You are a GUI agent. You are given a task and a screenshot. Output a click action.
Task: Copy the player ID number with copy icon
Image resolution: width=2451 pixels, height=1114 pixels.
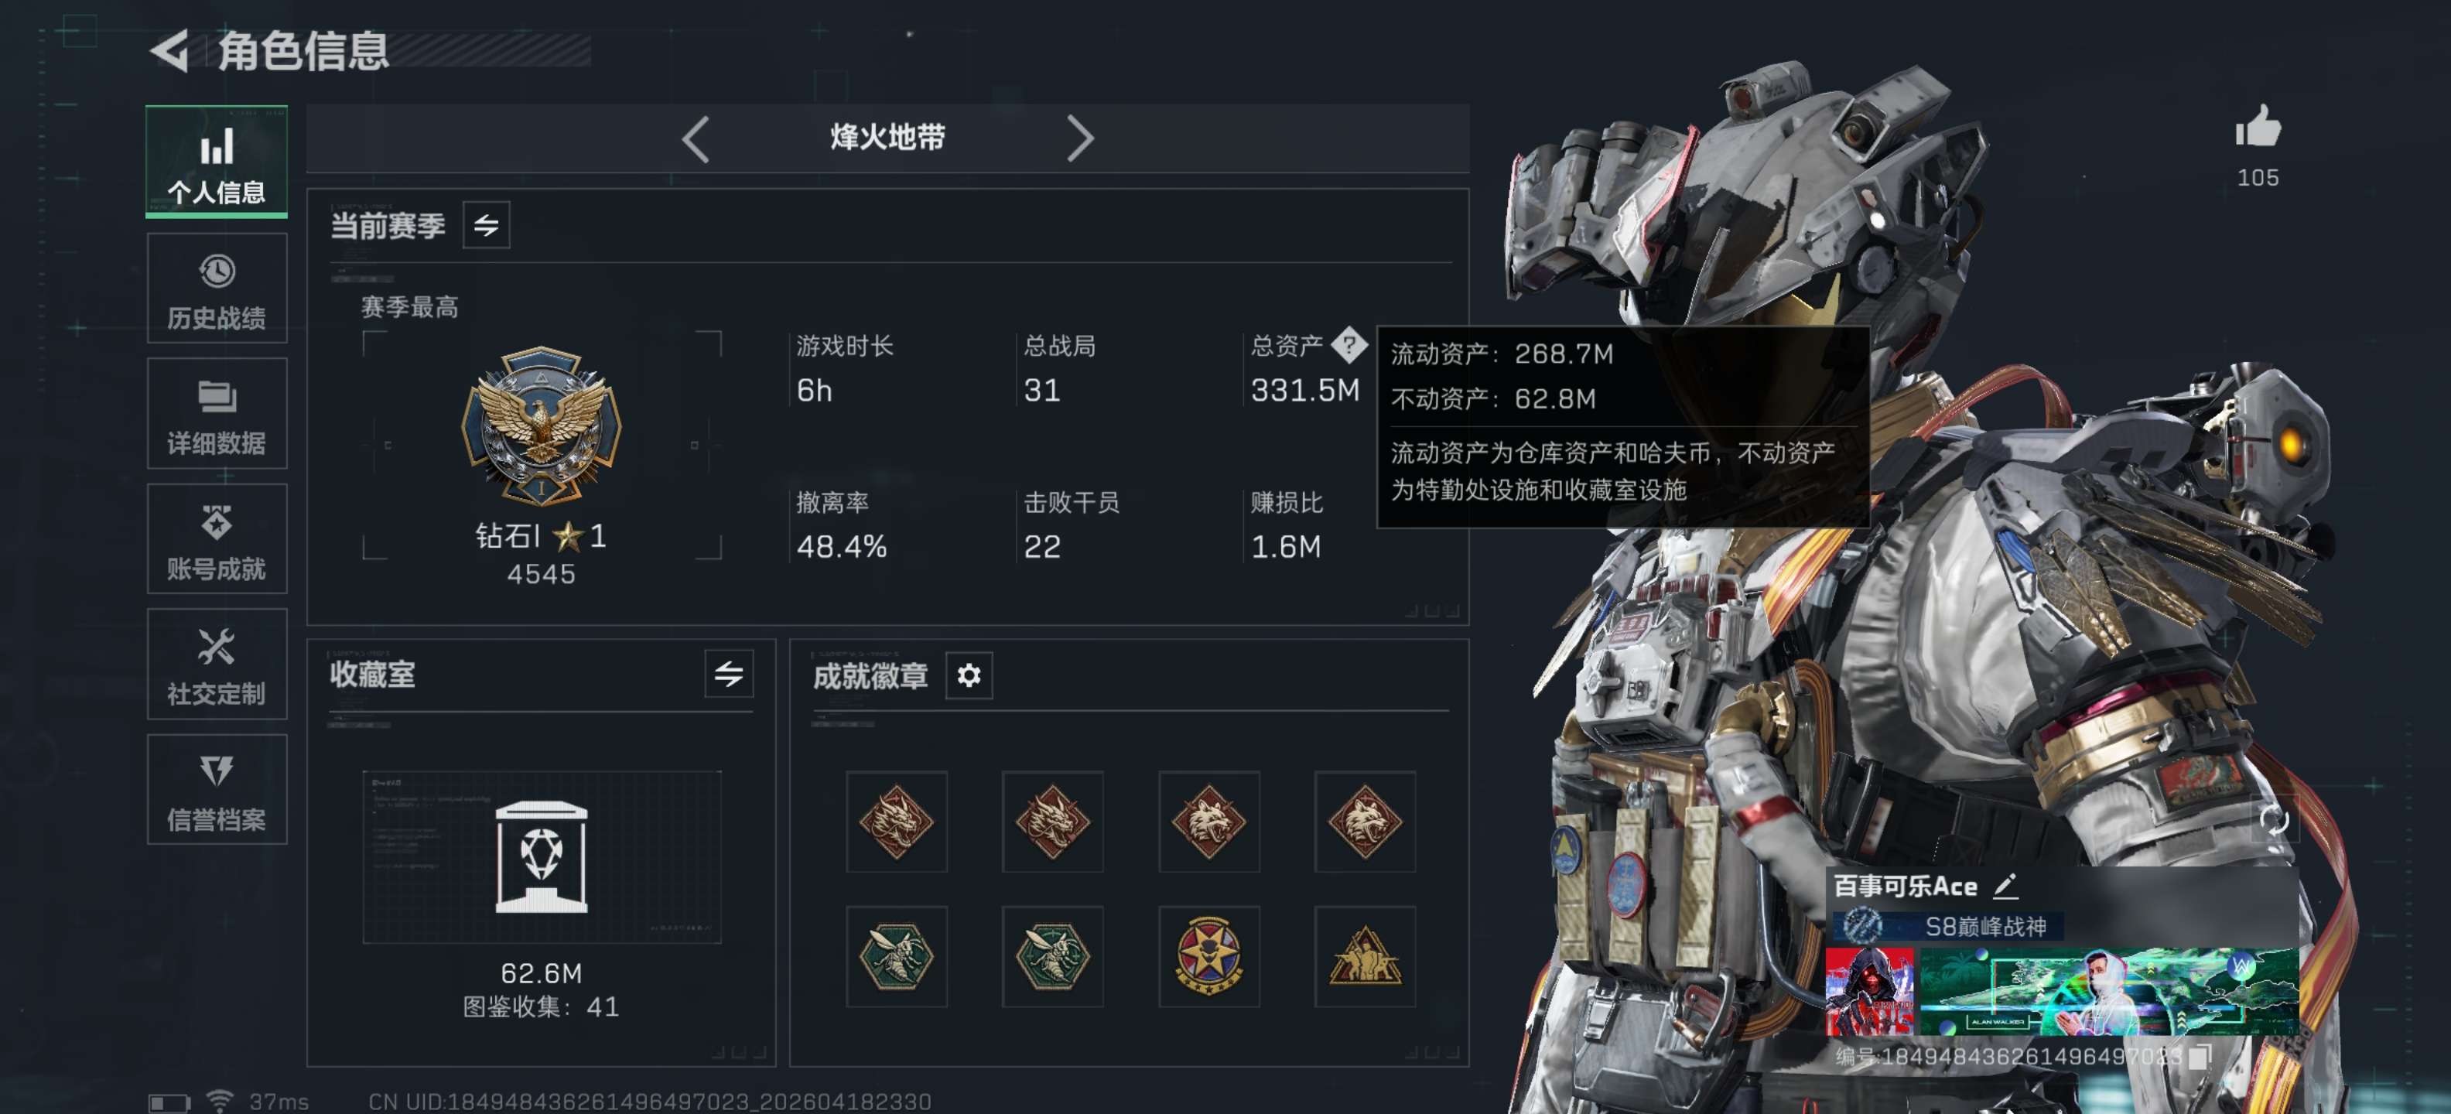pyautogui.click(x=2199, y=1057)
